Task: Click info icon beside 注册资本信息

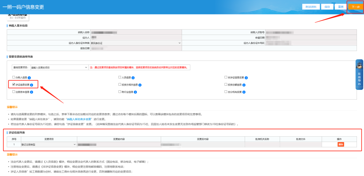Action: click(31, 92)
